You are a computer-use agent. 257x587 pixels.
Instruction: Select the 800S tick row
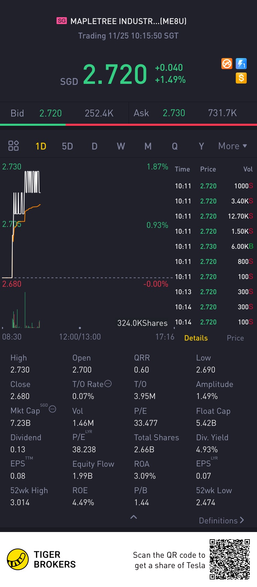[x=214, y=262]
